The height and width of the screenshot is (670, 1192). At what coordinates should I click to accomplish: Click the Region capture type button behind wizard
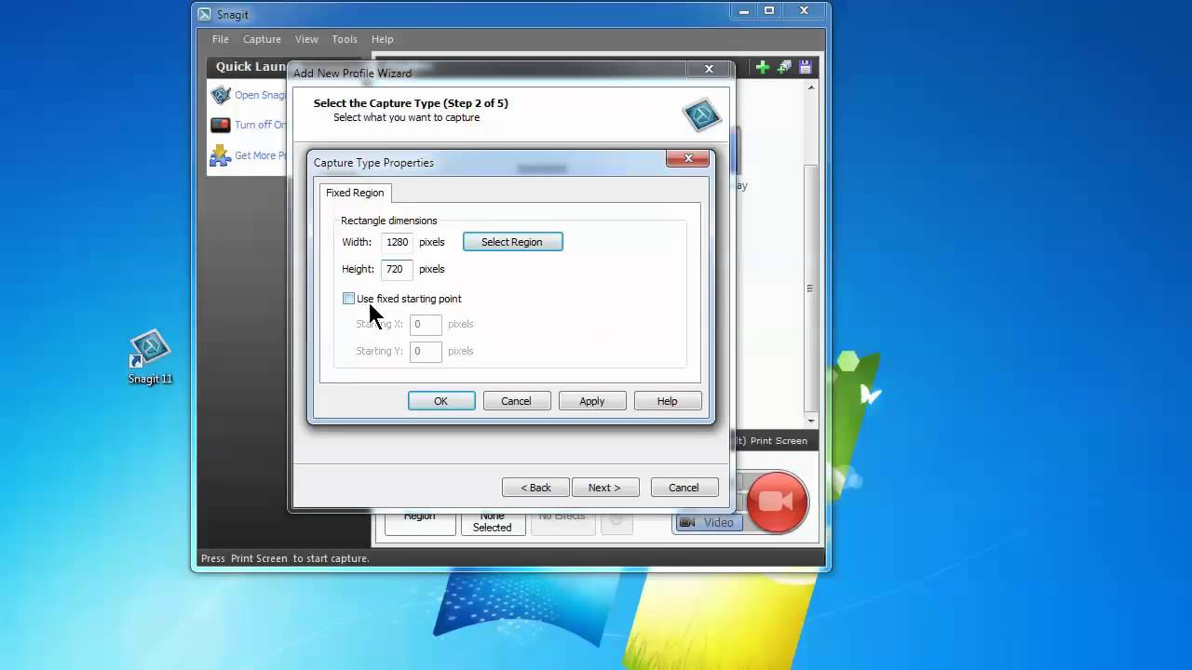(x=420, y=522)
